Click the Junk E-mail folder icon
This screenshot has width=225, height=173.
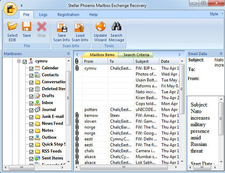click(37, 117)
